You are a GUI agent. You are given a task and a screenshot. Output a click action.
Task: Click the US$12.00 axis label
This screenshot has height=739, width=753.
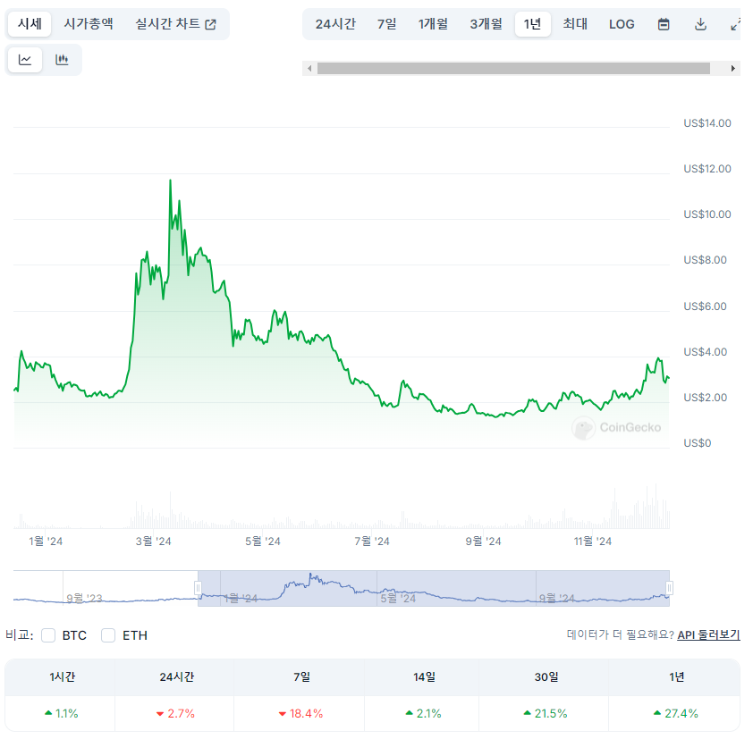pos(706,169)
